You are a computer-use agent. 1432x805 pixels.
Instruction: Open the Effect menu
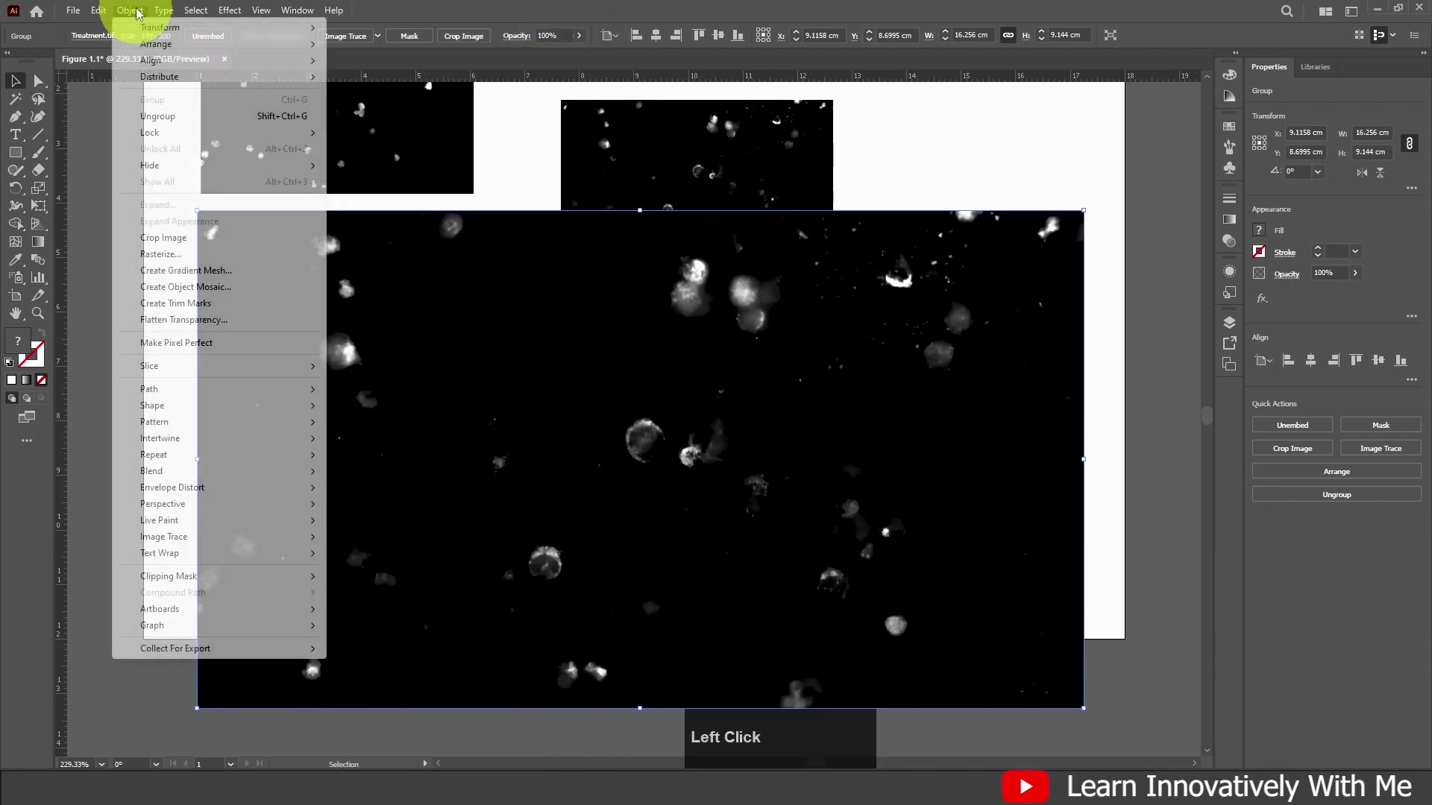[x=230, y=10]
